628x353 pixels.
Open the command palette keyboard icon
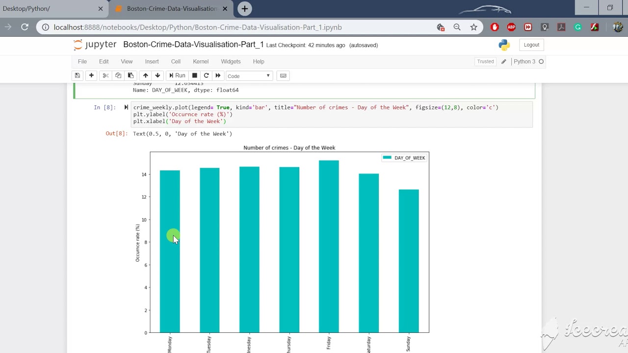[x=283, y=76]
